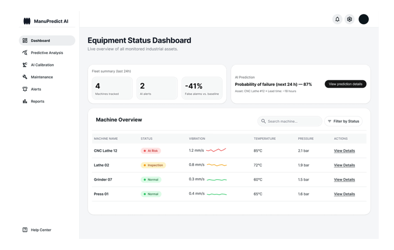Select the Inspection badge on Lathe 02

[153, 165]
